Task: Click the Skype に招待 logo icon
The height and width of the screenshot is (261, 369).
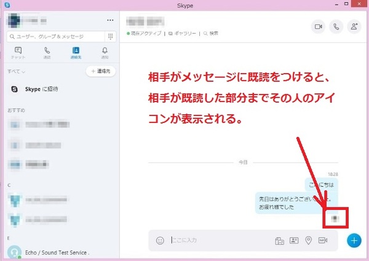Action: point(14,89)
